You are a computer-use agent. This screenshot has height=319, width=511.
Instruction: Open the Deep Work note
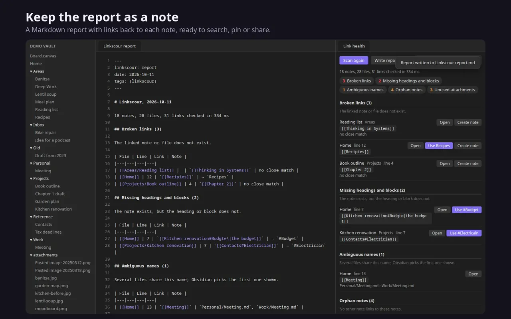[x=46, y=87]
